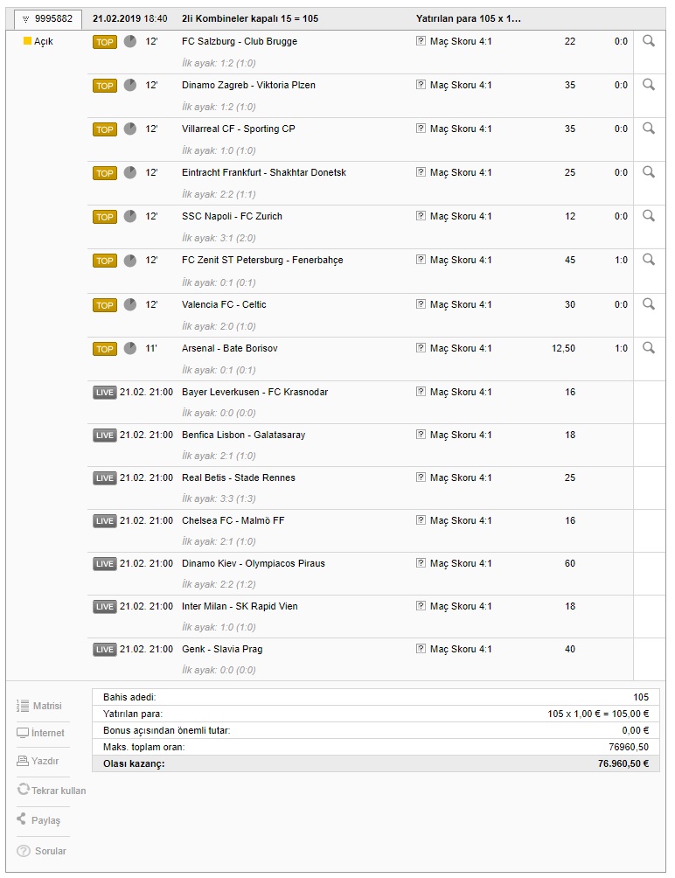Collapse bet slip 9995882 tab
This screenshot has height=878, width=675.
49,18
